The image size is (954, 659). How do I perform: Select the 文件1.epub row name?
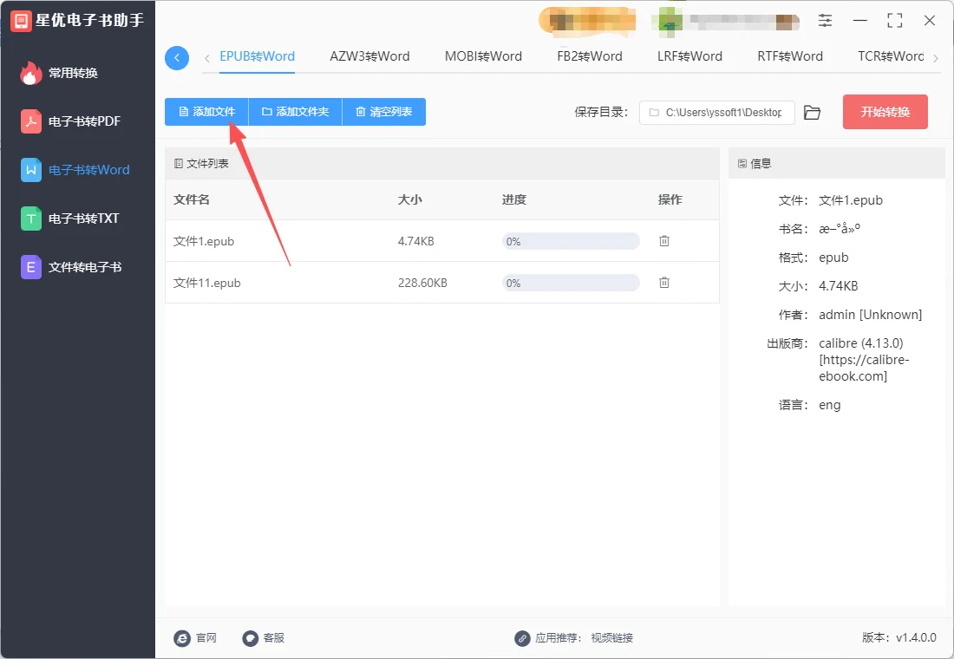[x=204, y=242]
